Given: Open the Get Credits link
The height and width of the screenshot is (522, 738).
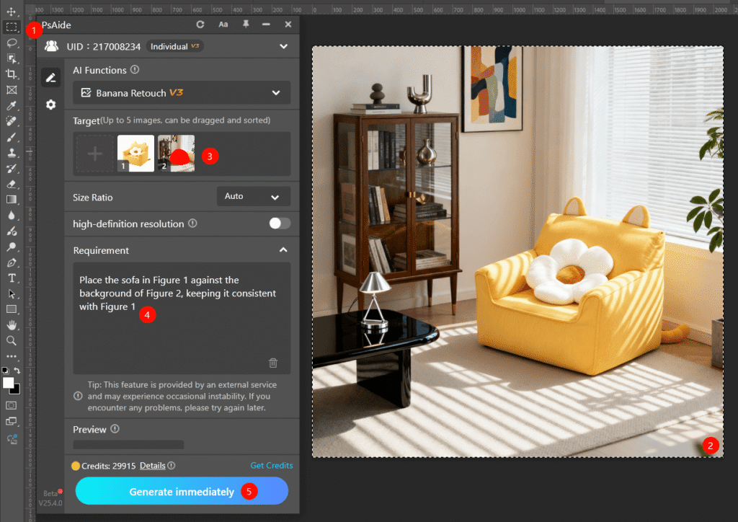Looking at the screenshot, I should [272, 465].
